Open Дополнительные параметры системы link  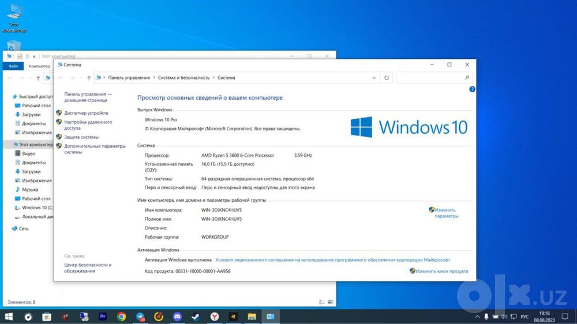[x=95, y=149]
